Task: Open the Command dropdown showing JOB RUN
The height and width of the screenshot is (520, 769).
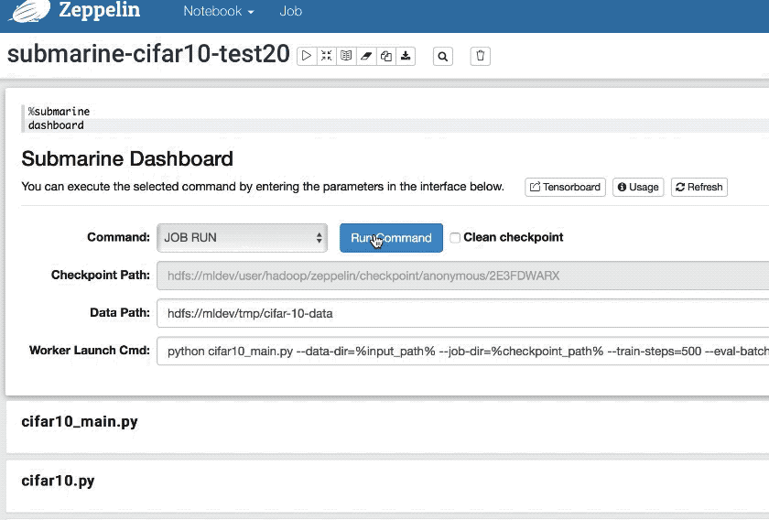Action: pos(243,238)
